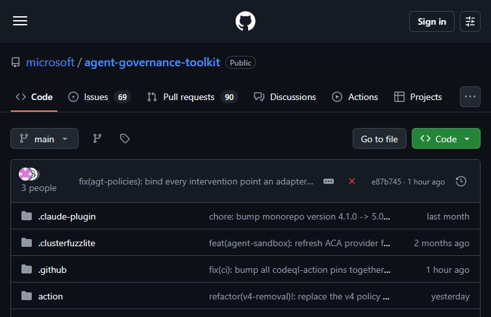
Task: Click the commit authors avatar stack
Action: pyautogui.click(x=29, y=174)
